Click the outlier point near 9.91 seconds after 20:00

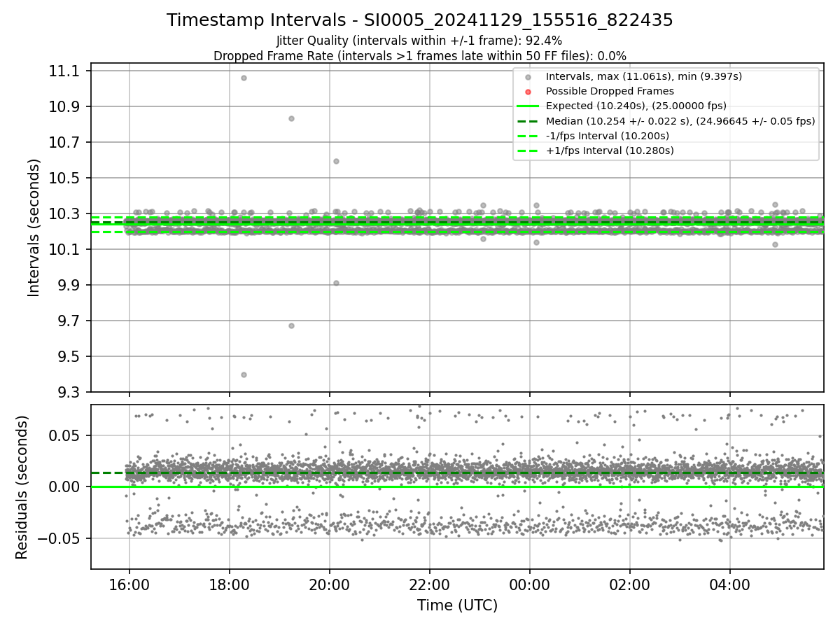(336, 283)
